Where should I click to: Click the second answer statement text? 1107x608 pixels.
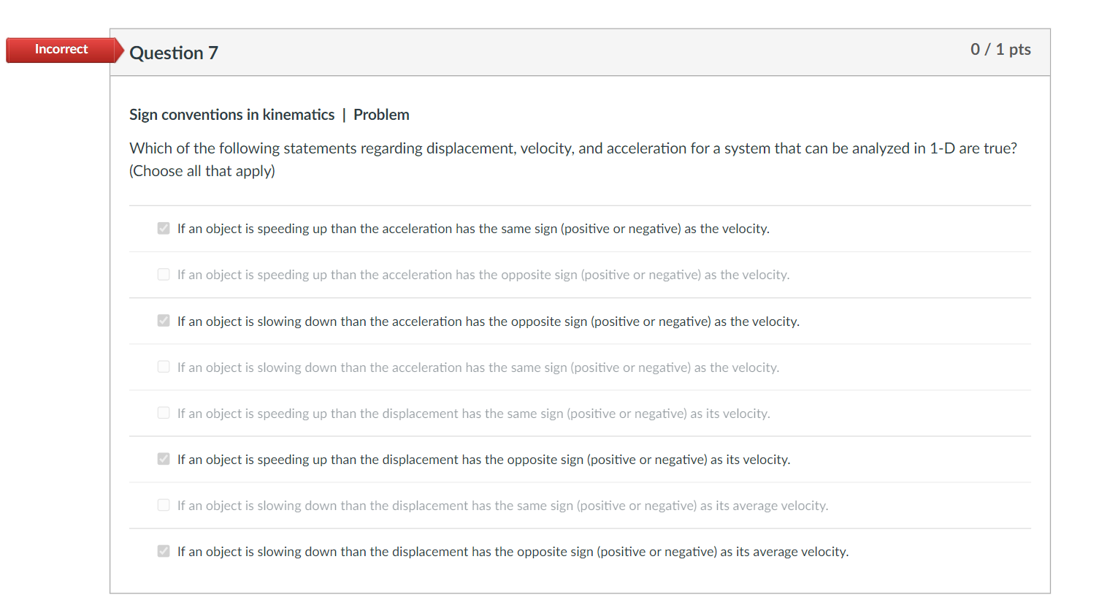(x=482, y=274)
